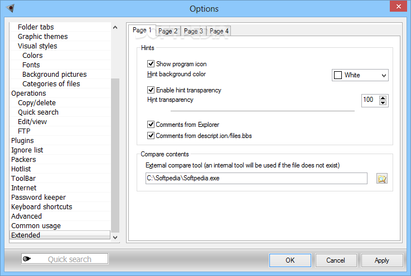Open Advanced settings
Viewport: 411px width, 276px height.
(x=60, y=216)
